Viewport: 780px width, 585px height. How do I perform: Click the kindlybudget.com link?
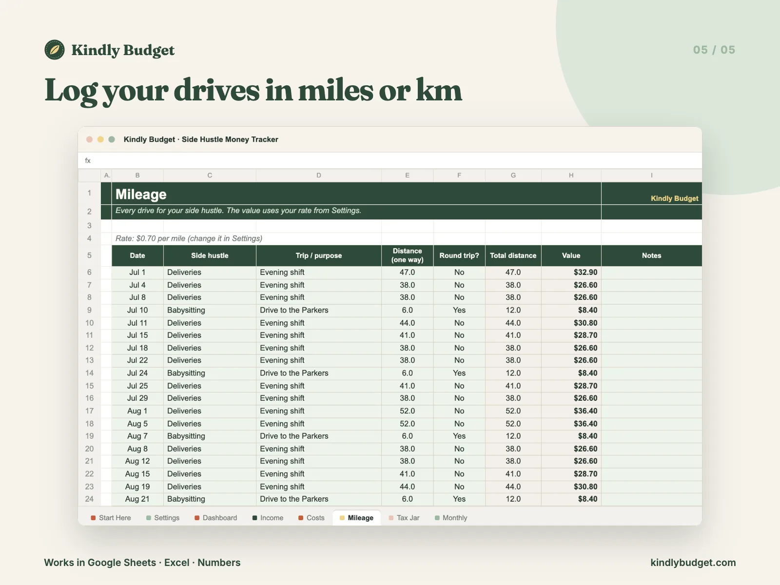pyautogui.click(x=693, y=563)
